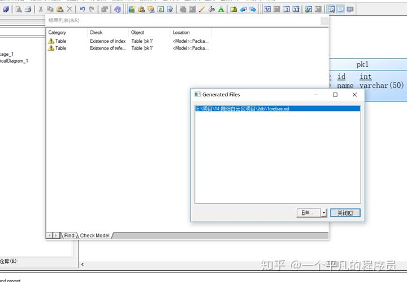
Task: Open the Edit button's dropdown arrow
Action: [324, 213]
